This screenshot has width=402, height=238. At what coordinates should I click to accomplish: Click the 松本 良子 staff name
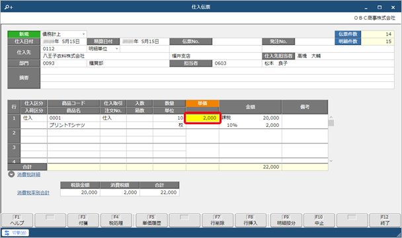pyautogui.click(x=276, y=63)
